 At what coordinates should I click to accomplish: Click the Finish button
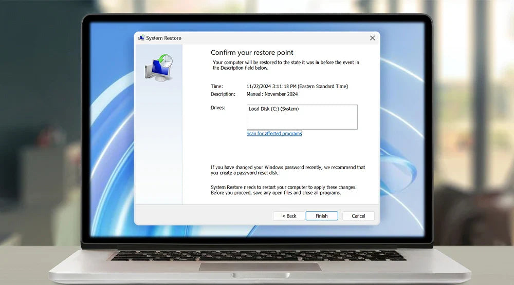click(322, 216)
